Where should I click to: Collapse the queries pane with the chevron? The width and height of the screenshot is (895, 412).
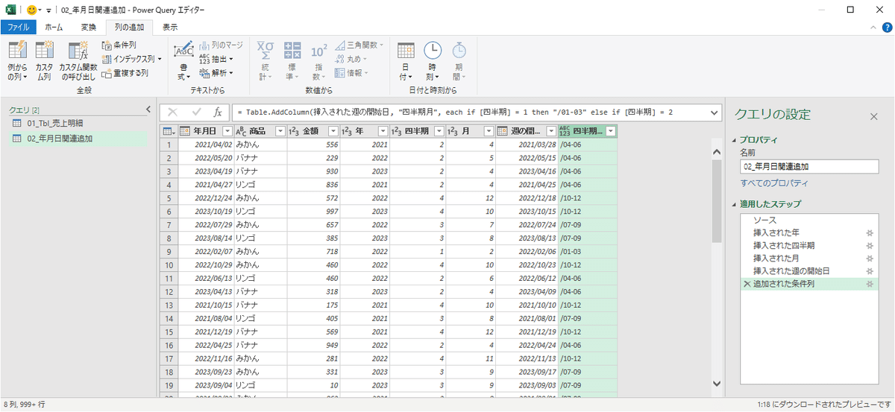[147, 110]
